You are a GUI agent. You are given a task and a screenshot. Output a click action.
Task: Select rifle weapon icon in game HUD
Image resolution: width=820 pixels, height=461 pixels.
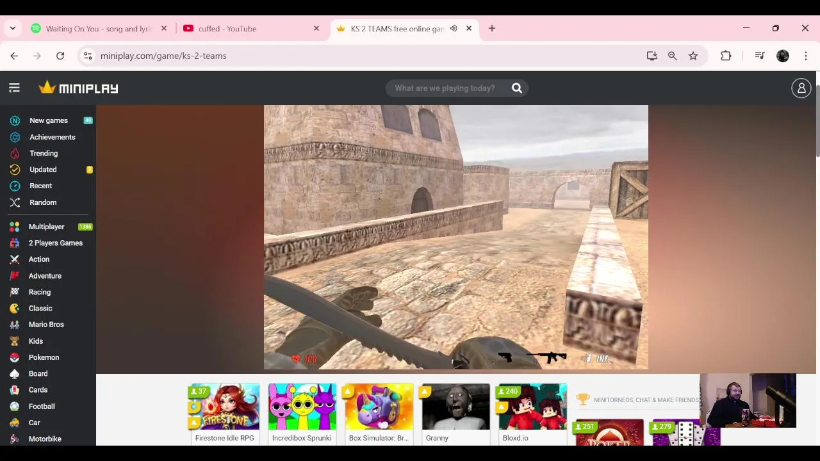[x=546, y=357]
